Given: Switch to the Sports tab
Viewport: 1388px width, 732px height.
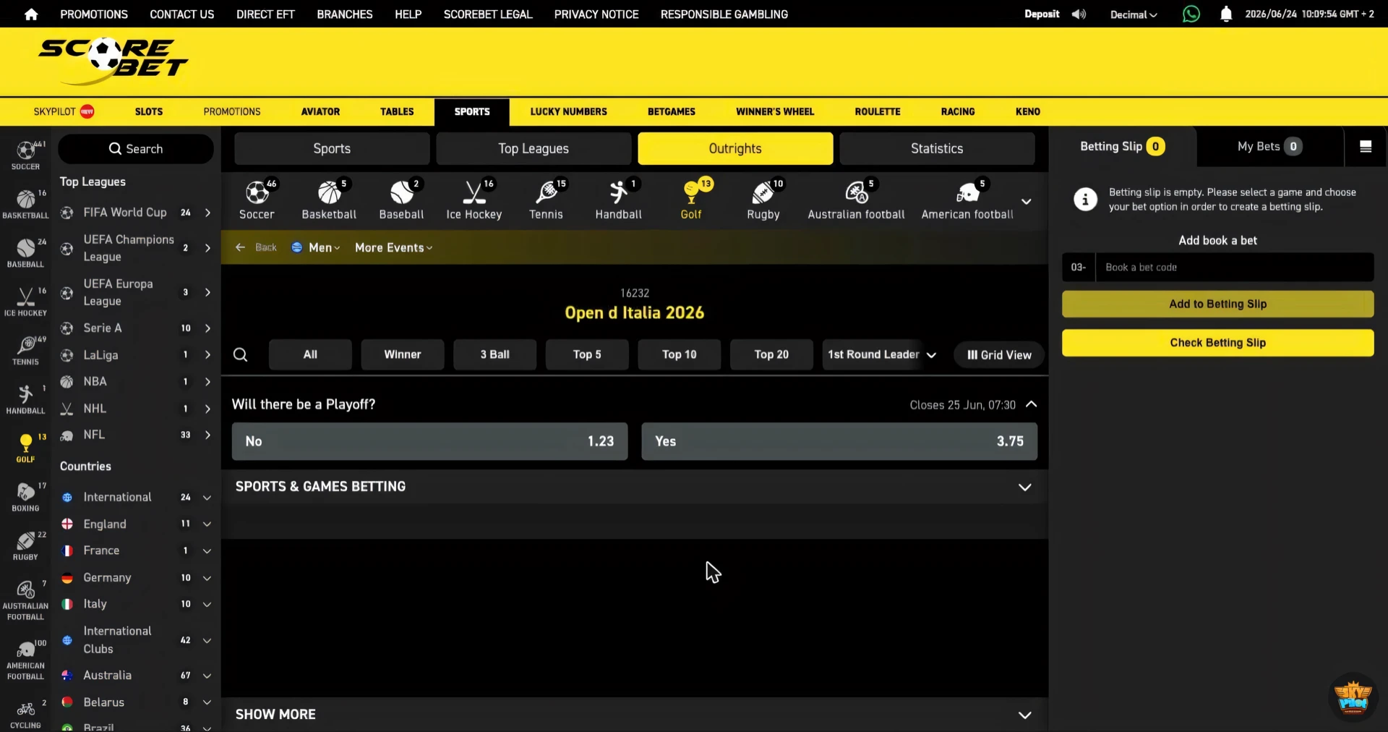Looking at the screenshot, I should 332,148.
